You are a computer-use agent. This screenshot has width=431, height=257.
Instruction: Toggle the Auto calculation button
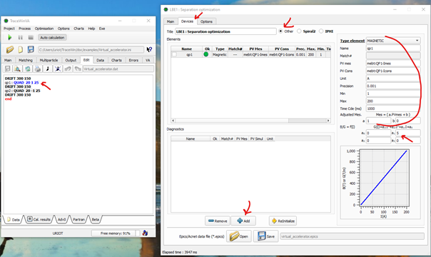coord(52,37)
